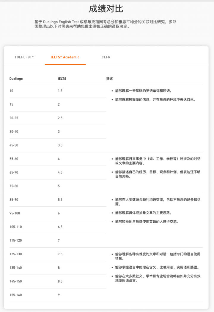The image size is (214, 312).
Task: Select IELTS score 5 cell
Action: point(59,186)
